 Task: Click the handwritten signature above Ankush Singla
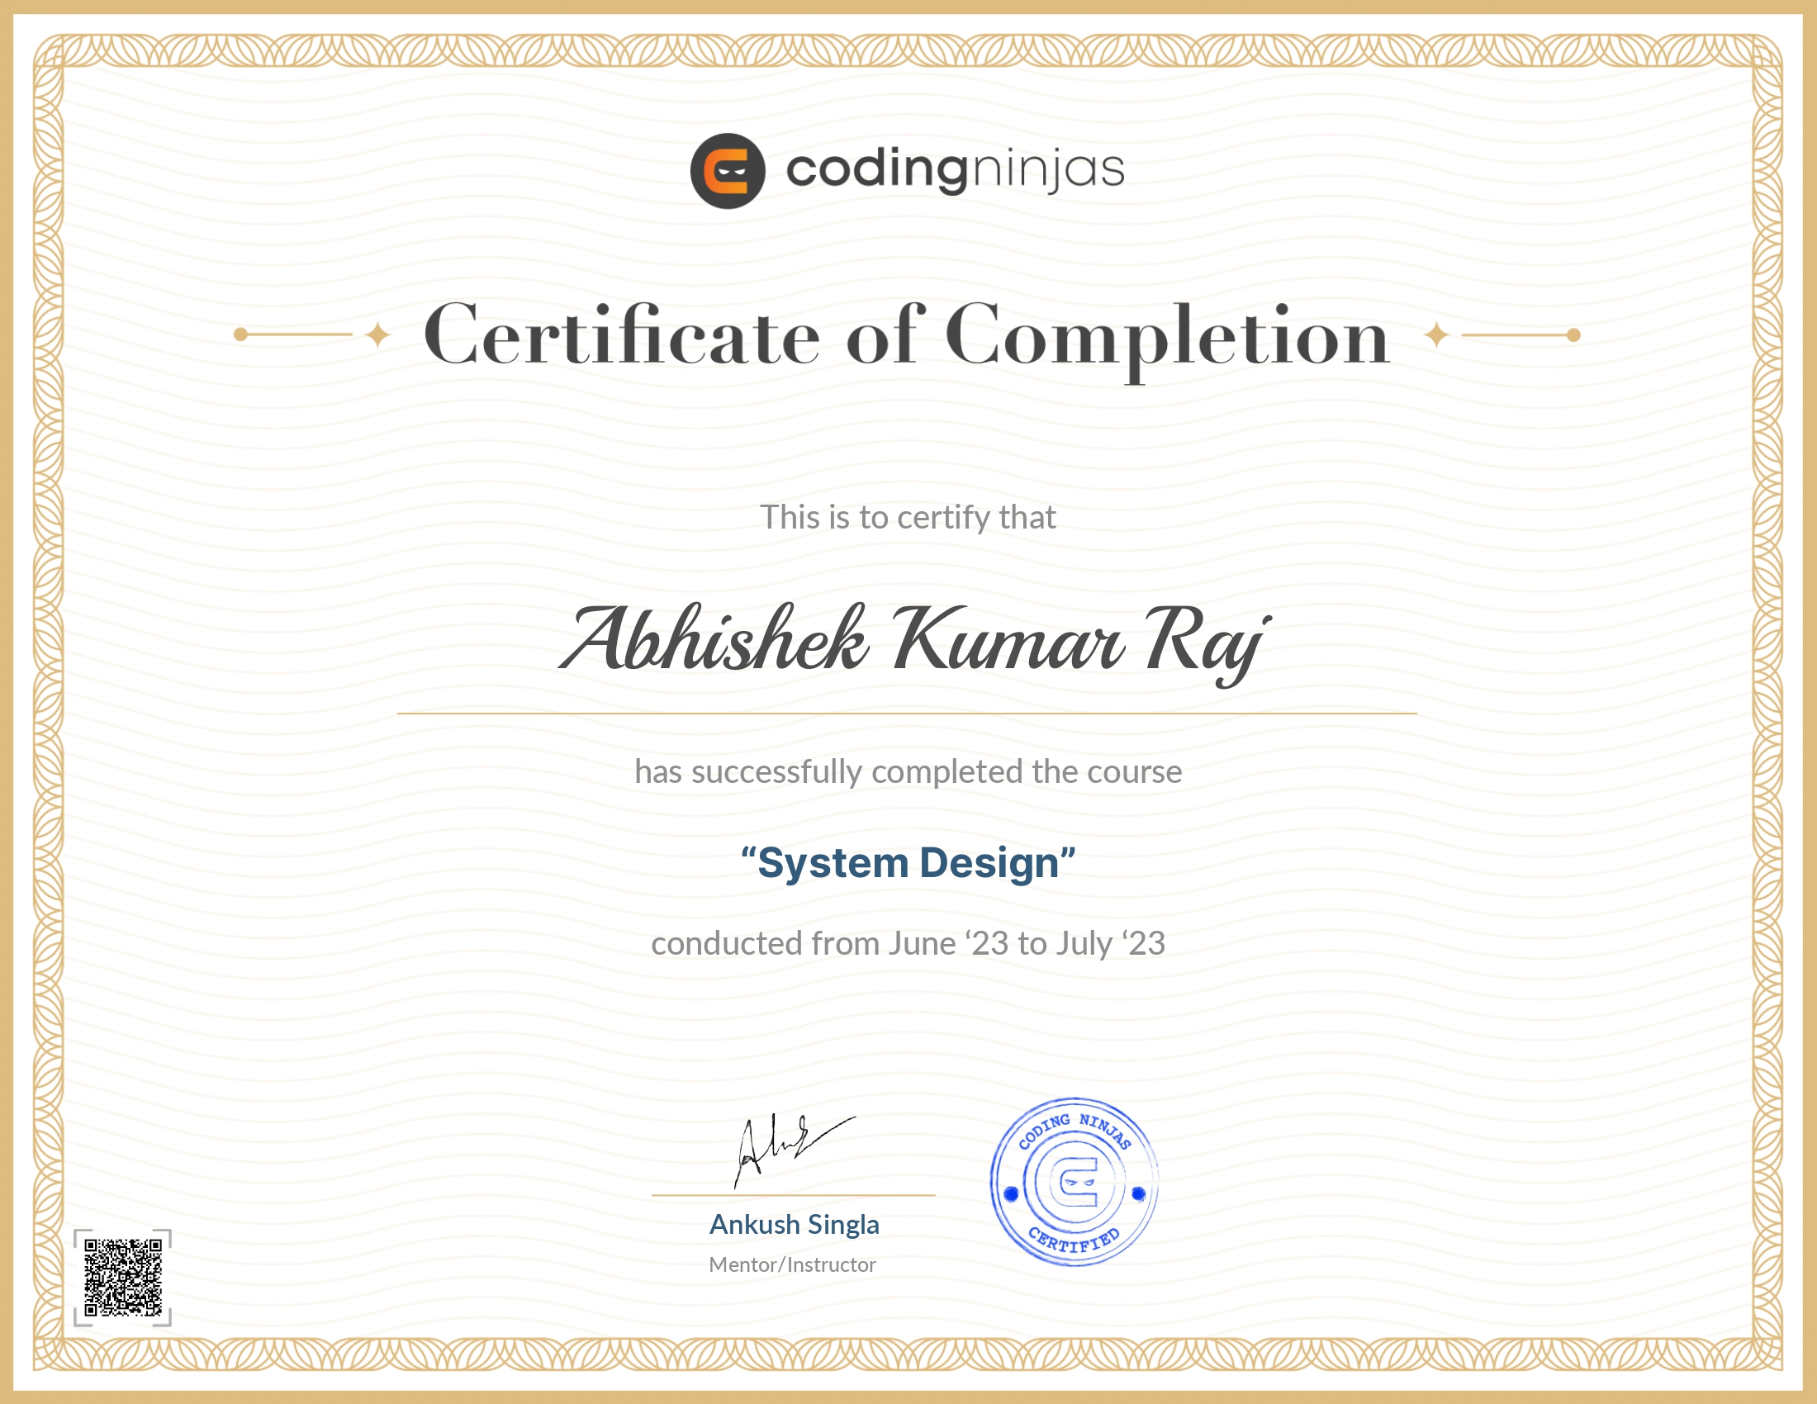click(795, 1150)
